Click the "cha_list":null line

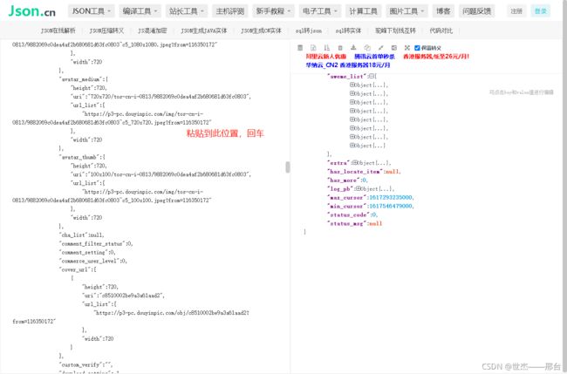(x=82, y=235)
